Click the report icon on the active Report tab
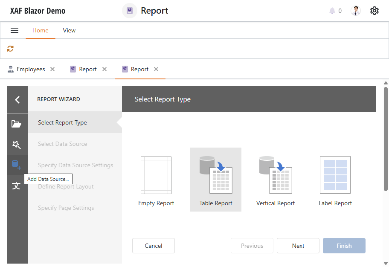This screenshot has height=267, width=389. pyautogui.click(x=125, y=69)
